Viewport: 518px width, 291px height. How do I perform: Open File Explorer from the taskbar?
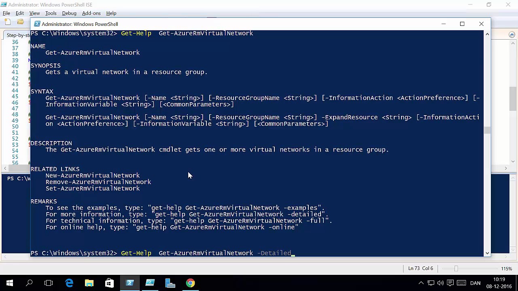89,283
